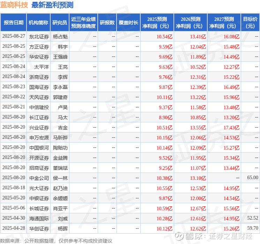Click target price 65.00
This screenshot has height=244, width=260.
[x=253, y=177]
